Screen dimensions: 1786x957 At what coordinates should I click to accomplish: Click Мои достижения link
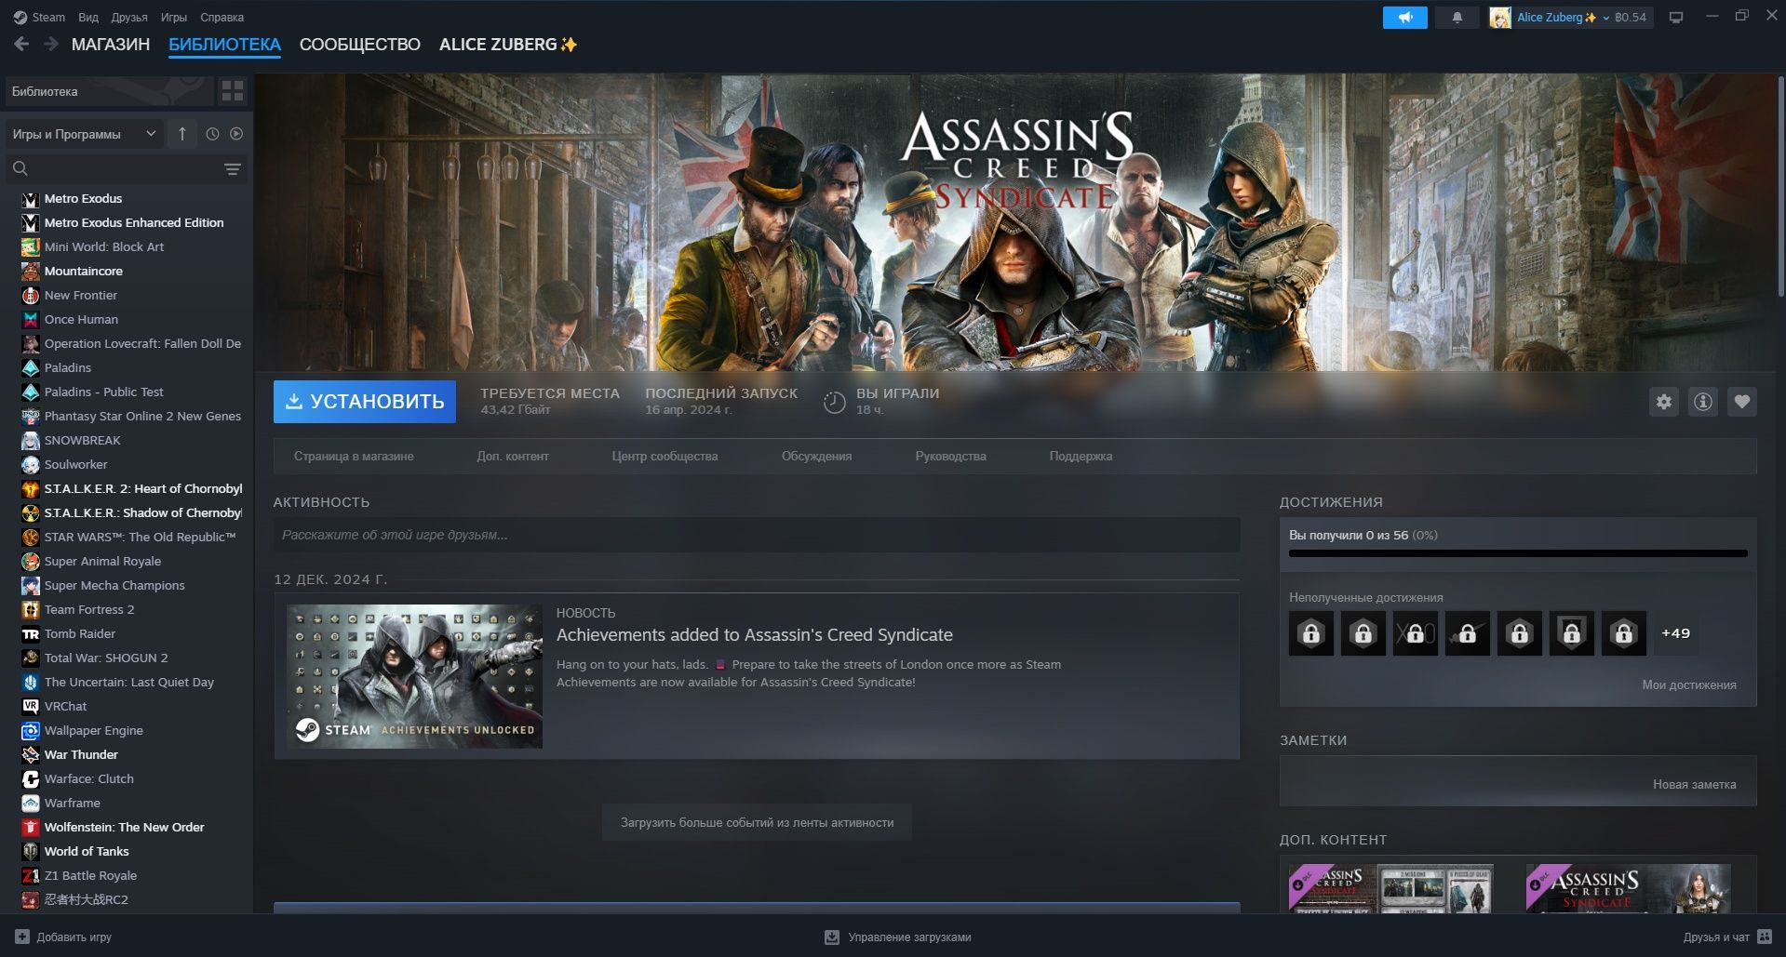[1689, 685]
